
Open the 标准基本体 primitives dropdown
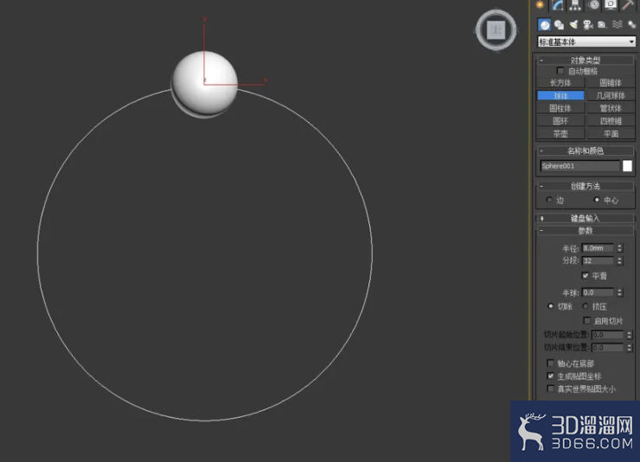point(586,42)
